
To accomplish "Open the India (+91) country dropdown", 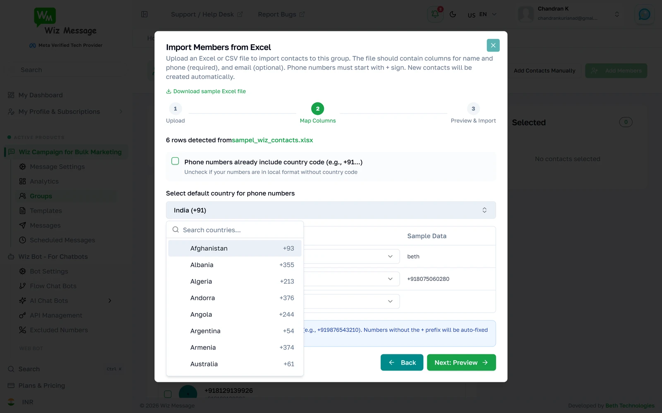I will [331, 210].
